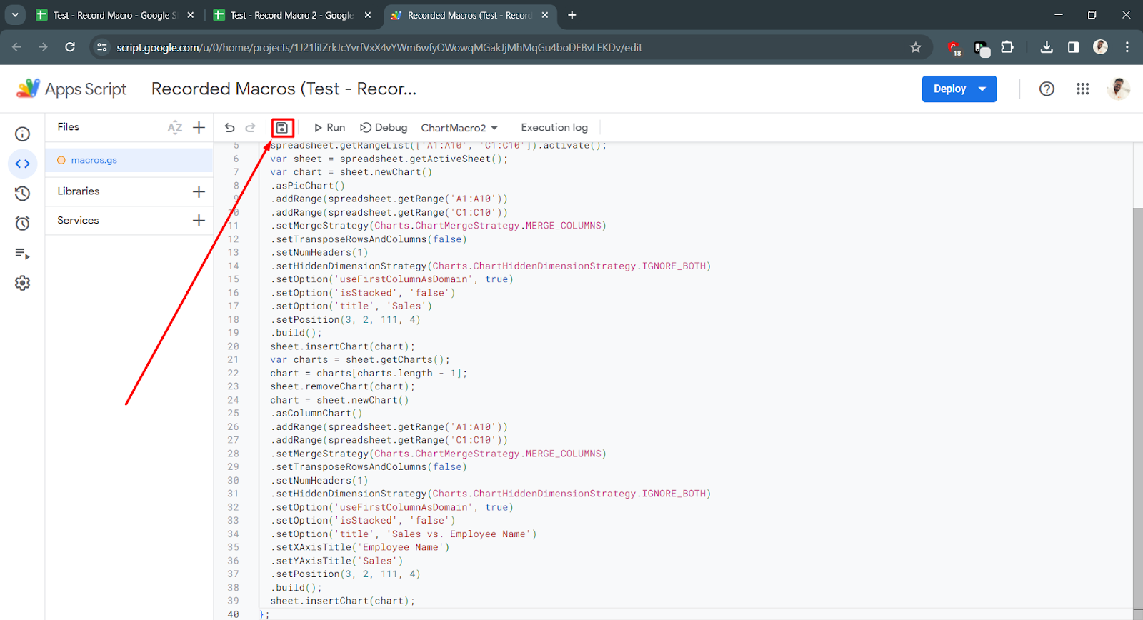Open the Deploy dropdown arrow
The width and height of the screenshot is (1143, 620).
(x=983, y=89)
